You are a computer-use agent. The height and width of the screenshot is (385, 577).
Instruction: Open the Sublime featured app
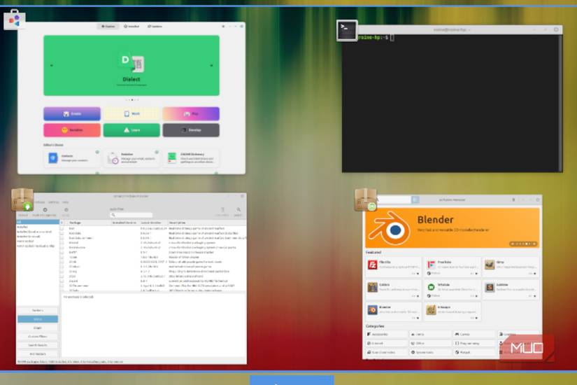(x=511, y=289)
